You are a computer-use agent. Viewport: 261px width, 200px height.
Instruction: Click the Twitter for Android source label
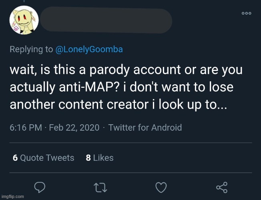click(x=145, y=128)
